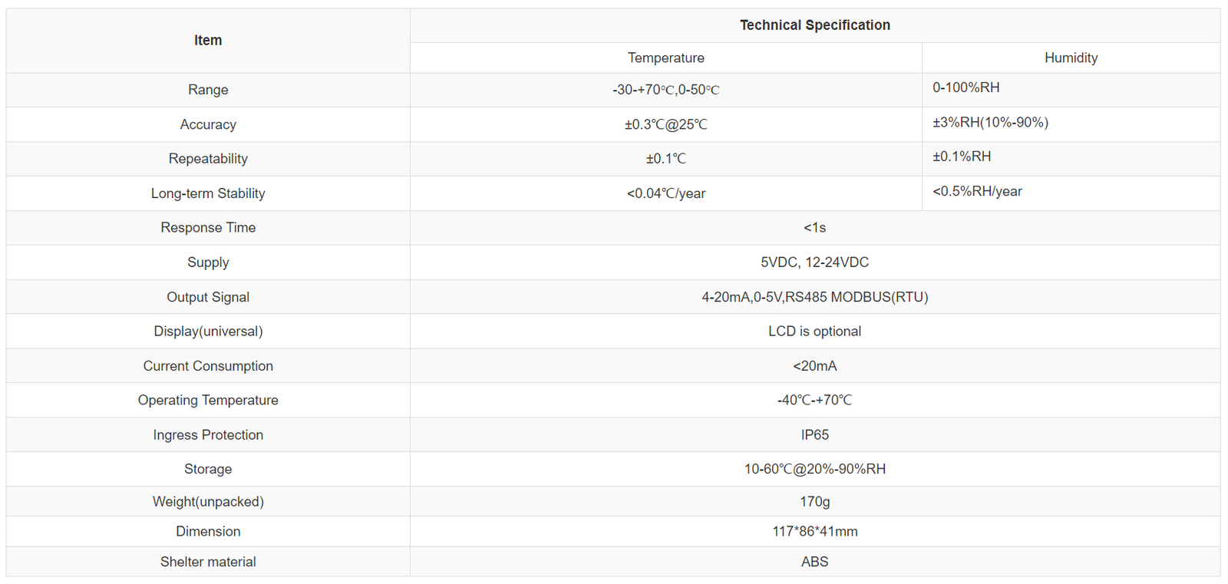Click the ±0.3℃@25℃ accuracy value

click(665, 124)
